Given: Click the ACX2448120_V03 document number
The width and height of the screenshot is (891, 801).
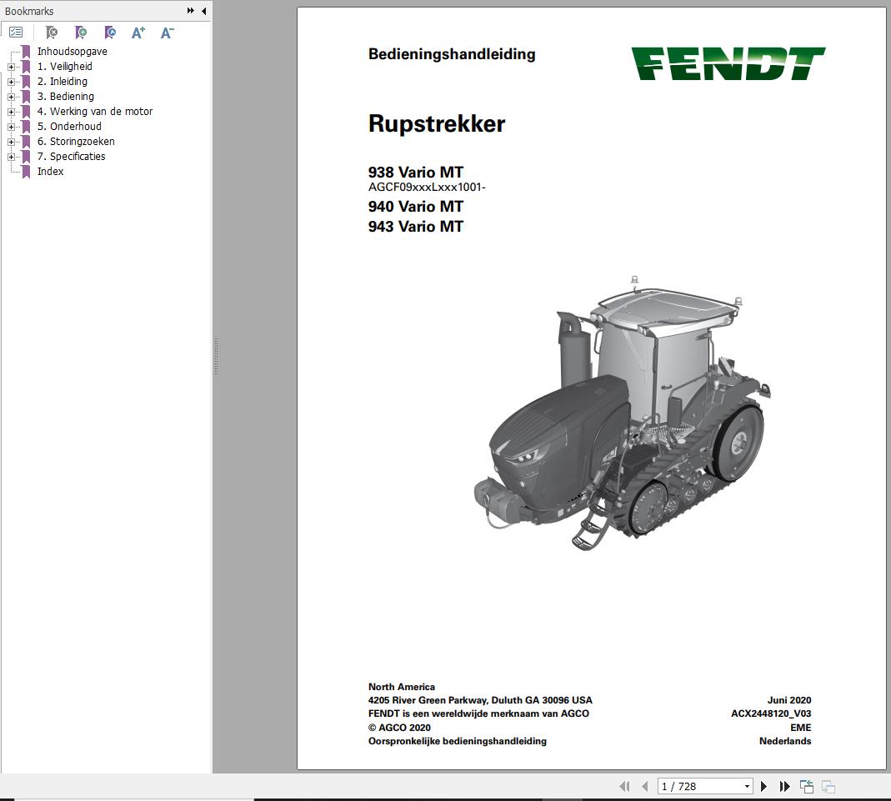Looking at the screenshot, I should click(771, 713).
